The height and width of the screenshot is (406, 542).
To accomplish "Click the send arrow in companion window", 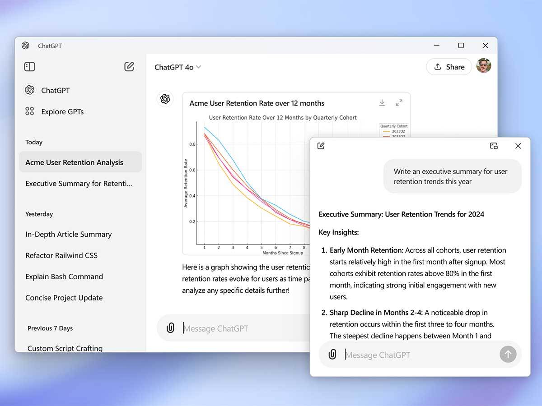I will 508,355.
